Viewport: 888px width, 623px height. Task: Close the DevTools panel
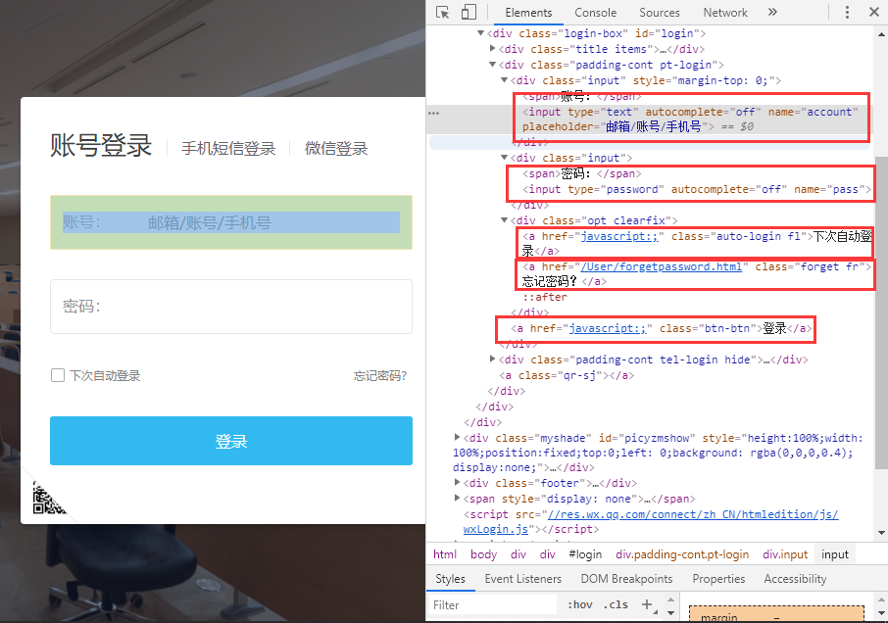(872, 13)
